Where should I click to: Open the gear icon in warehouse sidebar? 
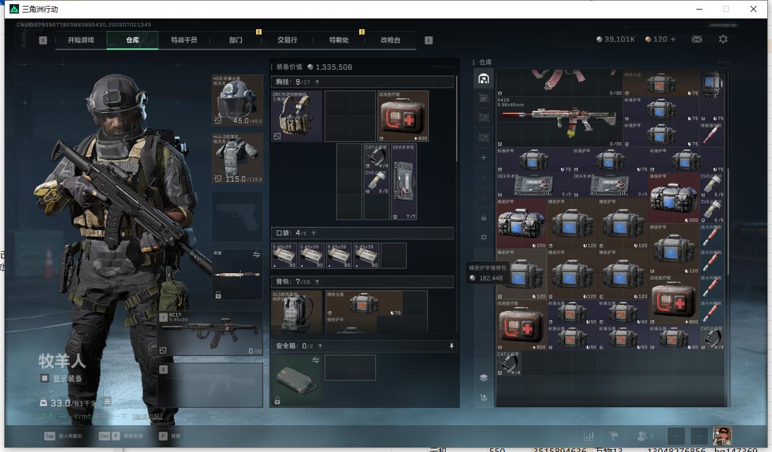click(484, 237)
